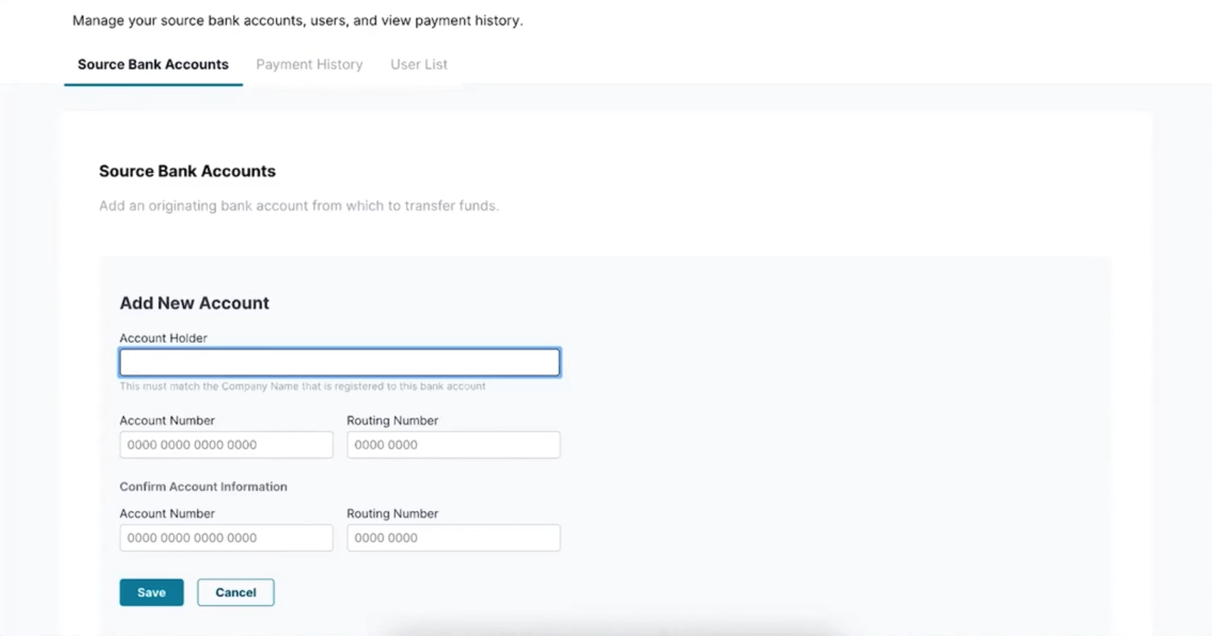This screenshot has width=1212, height=636.
Task: Select the 'Add an originating bank account' description
Action: [299, 206]
